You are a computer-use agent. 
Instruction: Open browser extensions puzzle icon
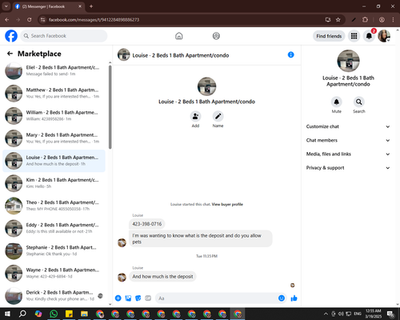click(365, 20)
